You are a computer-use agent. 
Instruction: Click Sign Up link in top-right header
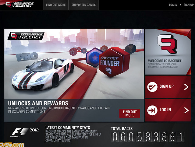click(189, 5)
